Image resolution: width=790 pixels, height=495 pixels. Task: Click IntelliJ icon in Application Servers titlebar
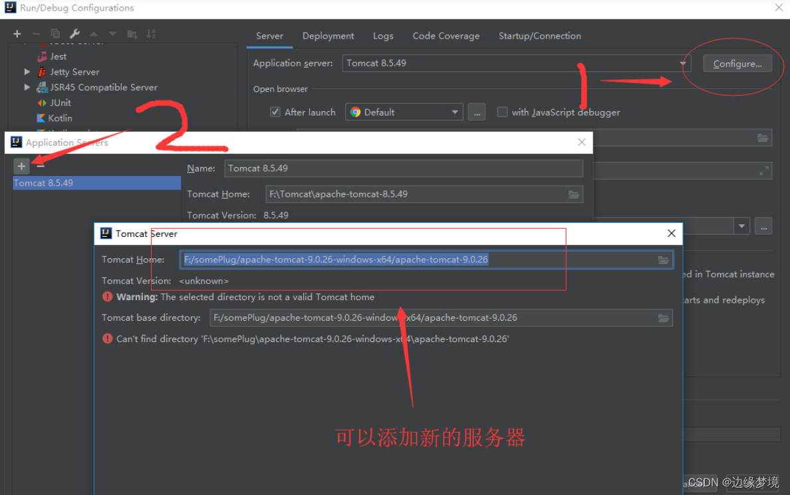click(16, 142)
